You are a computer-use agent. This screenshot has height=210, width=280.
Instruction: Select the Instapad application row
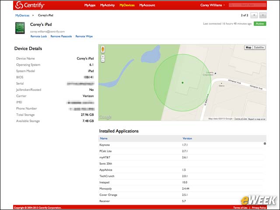click(181, 182)
